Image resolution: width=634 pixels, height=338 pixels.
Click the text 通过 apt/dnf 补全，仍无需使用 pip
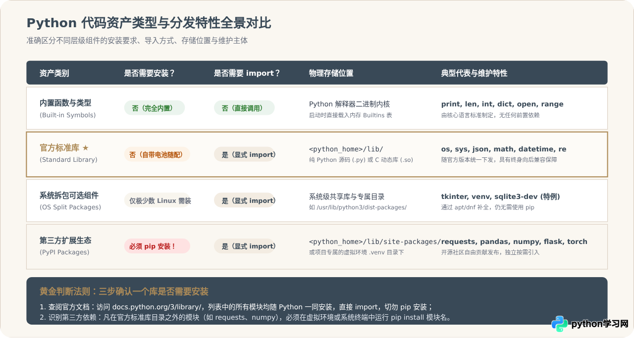[x=488, y=207]
